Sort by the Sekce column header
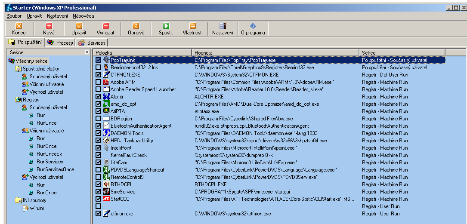This screenshot has width=467, height=224. click(x=402, y=52)
